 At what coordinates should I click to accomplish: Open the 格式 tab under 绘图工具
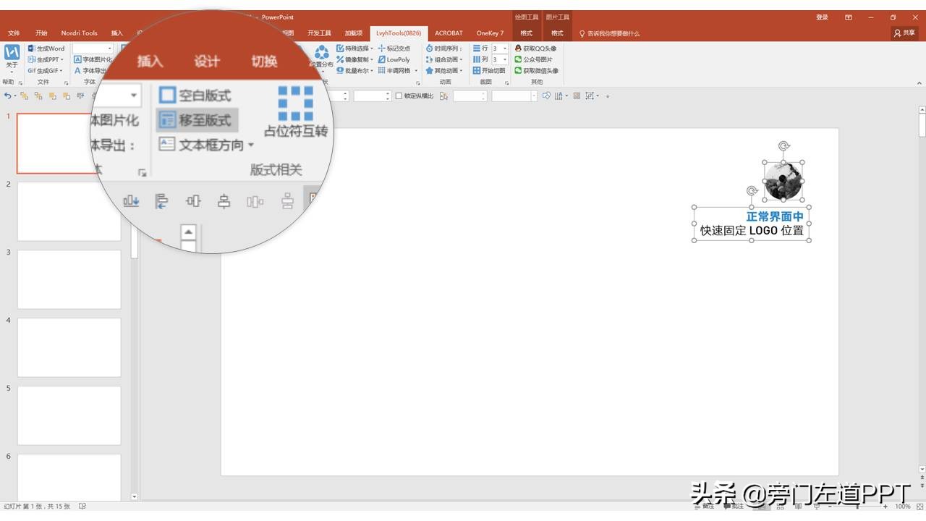[526, 33]
